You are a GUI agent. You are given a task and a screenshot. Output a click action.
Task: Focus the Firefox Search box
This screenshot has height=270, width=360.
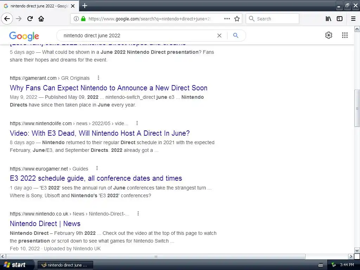pos(272,19)
